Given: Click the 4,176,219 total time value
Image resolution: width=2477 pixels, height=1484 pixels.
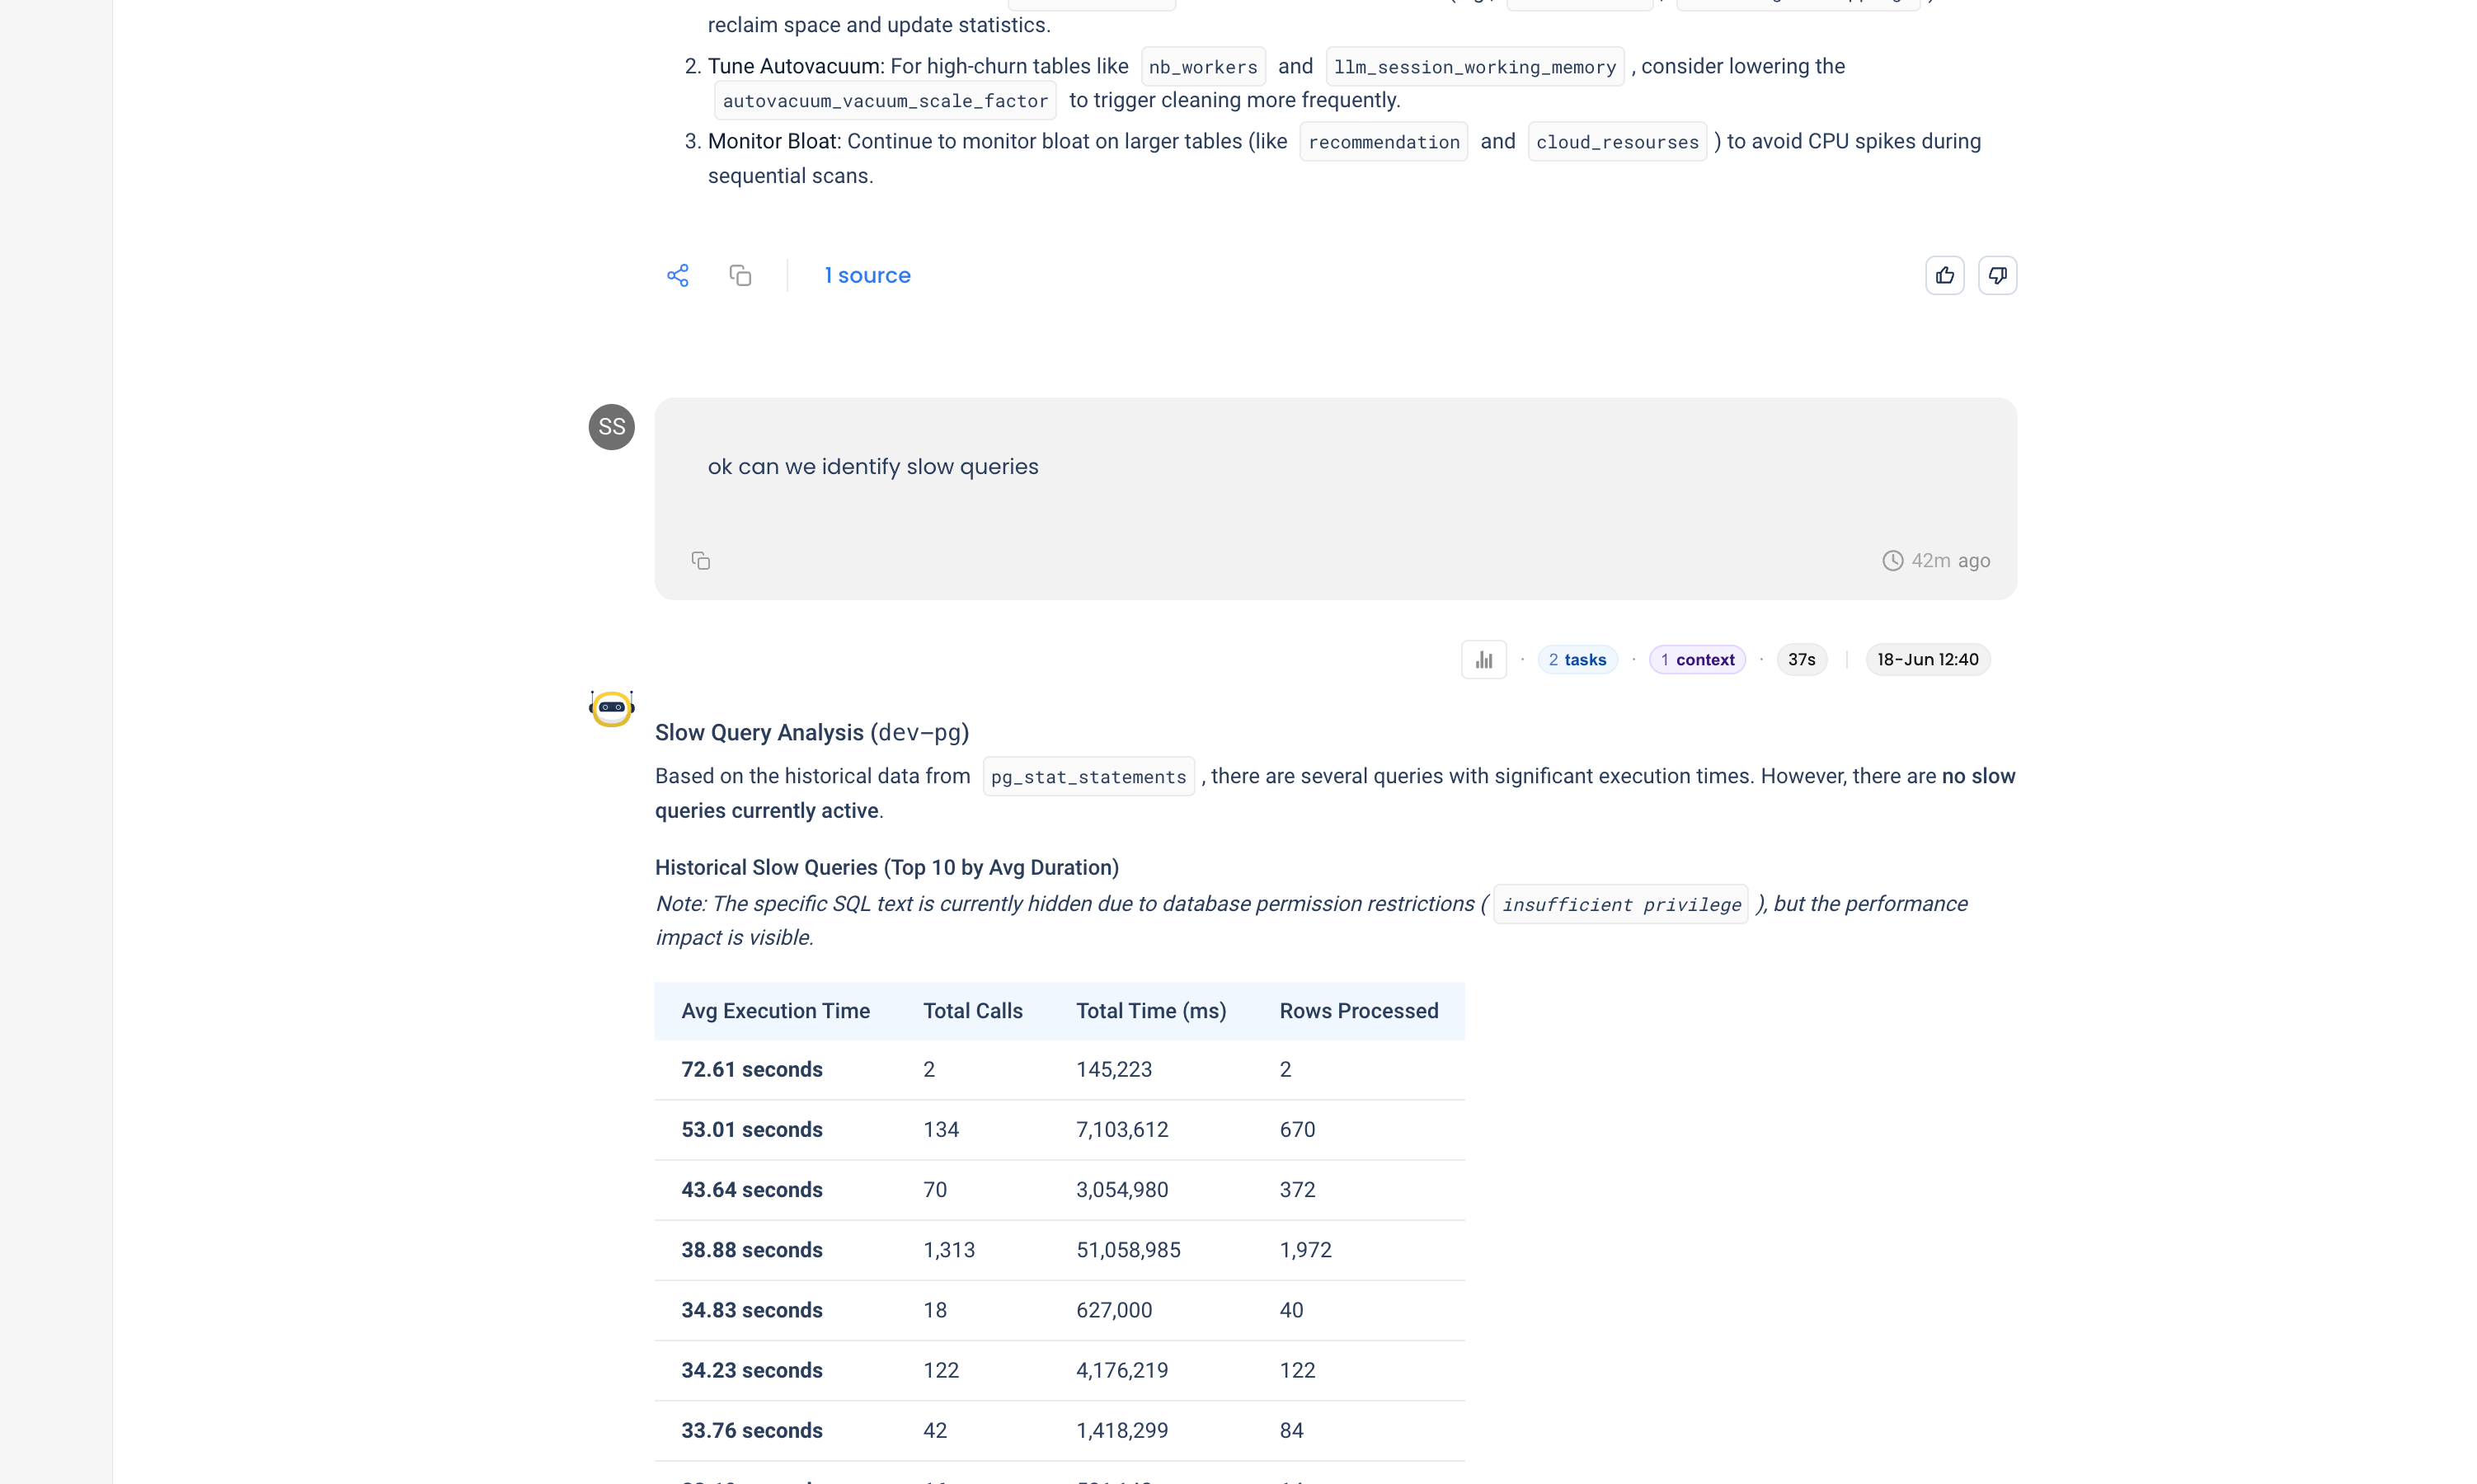Looking at the screenshot, I should click(x=1121, y=1370).
